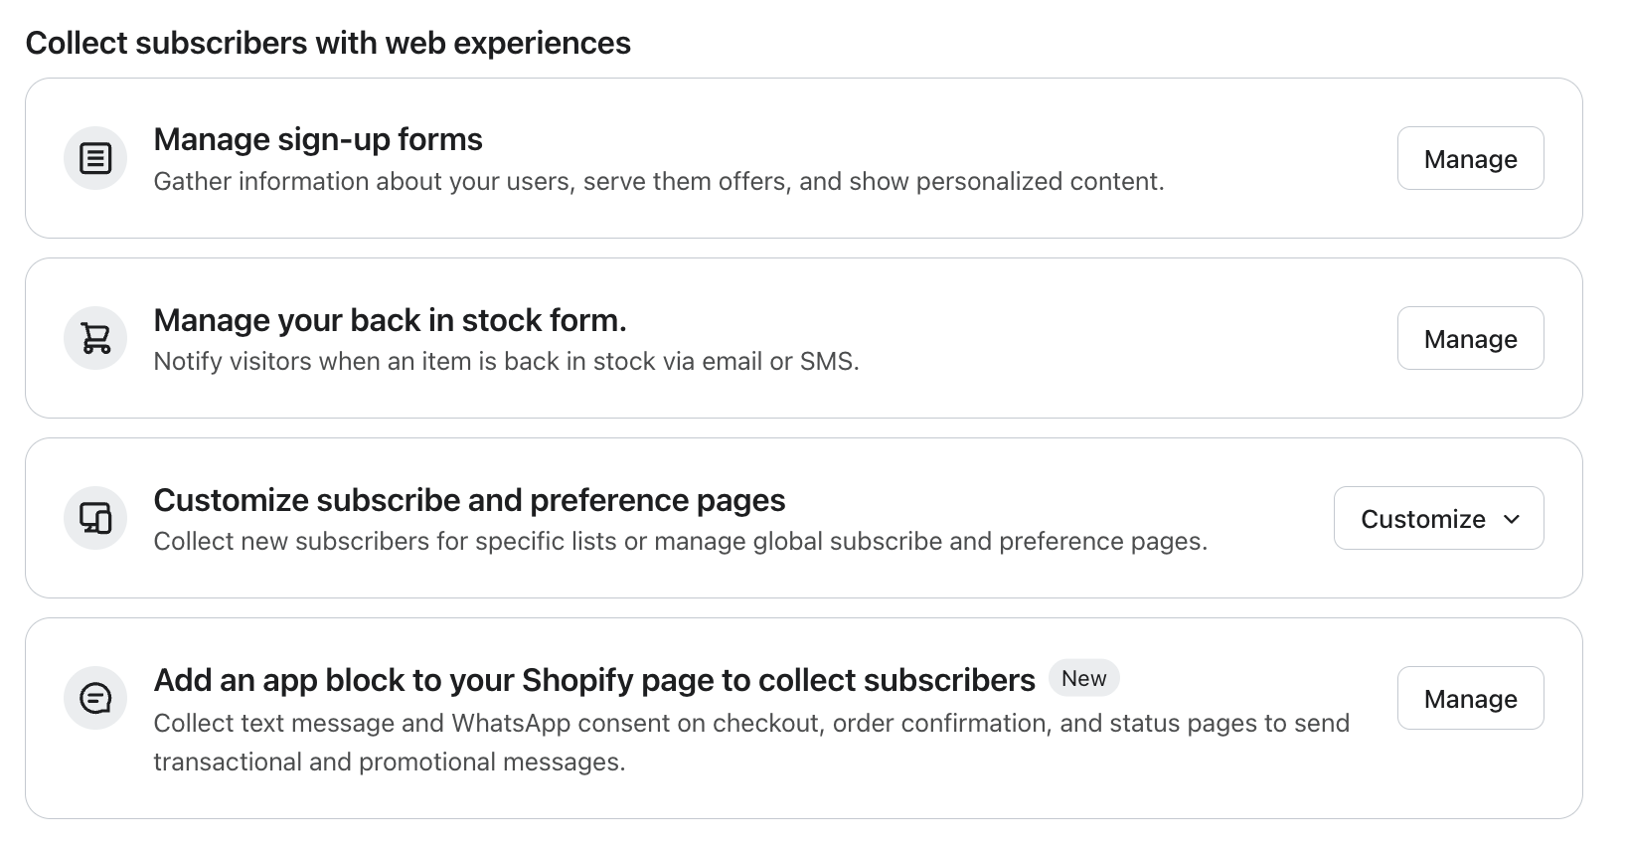Click the New badge on app block
The height and width of the screenshot is (849, 1626).
click(x=1083, y=678)
